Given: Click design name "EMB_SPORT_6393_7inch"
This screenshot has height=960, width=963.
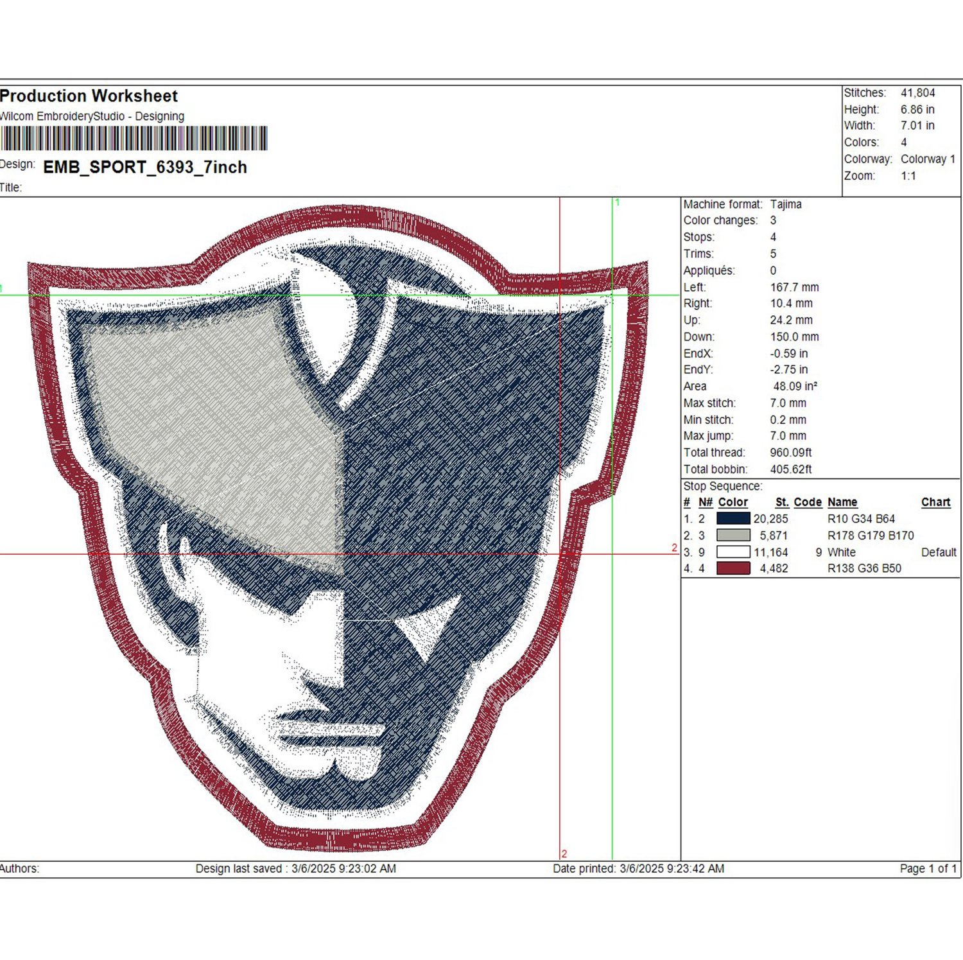Looking at the screenshot, I should point(145,168).
